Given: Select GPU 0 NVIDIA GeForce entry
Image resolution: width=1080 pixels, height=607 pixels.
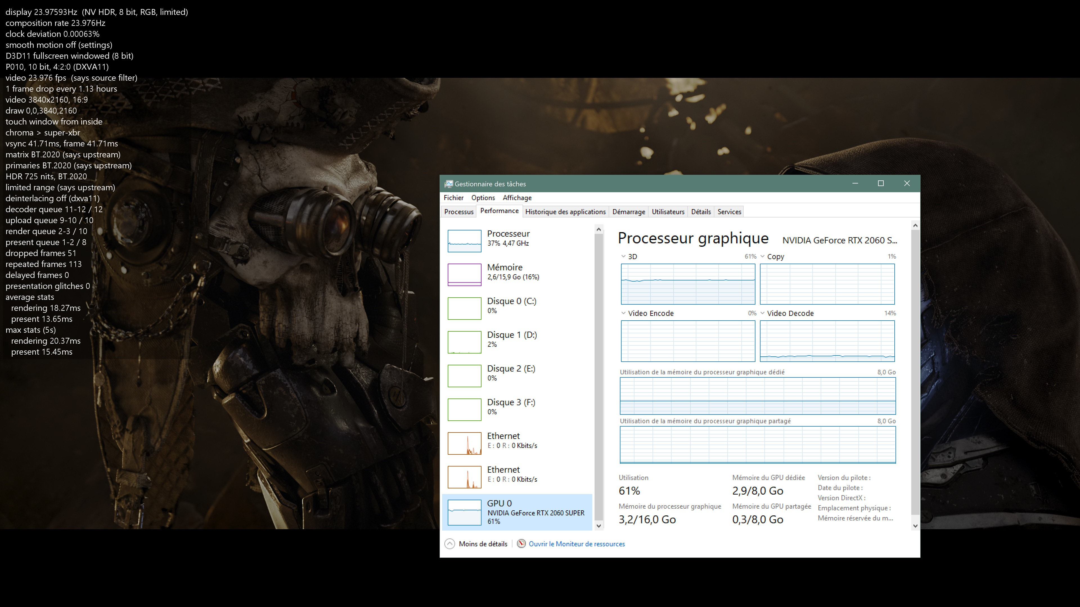Looking at the screenshot, I should 517,512.
